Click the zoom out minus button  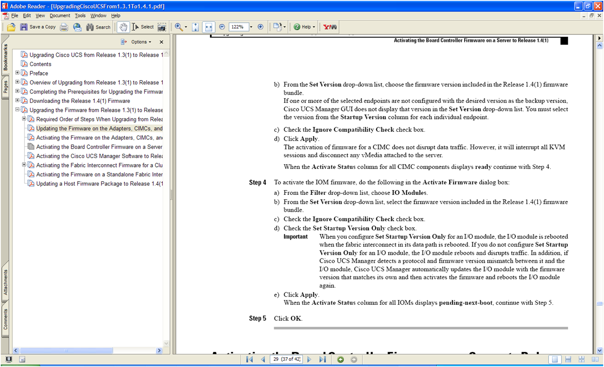click(222, 27)
